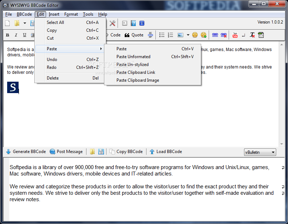Insert a hyperlink with chain icon
288x224 pixels.
[215, 35]
